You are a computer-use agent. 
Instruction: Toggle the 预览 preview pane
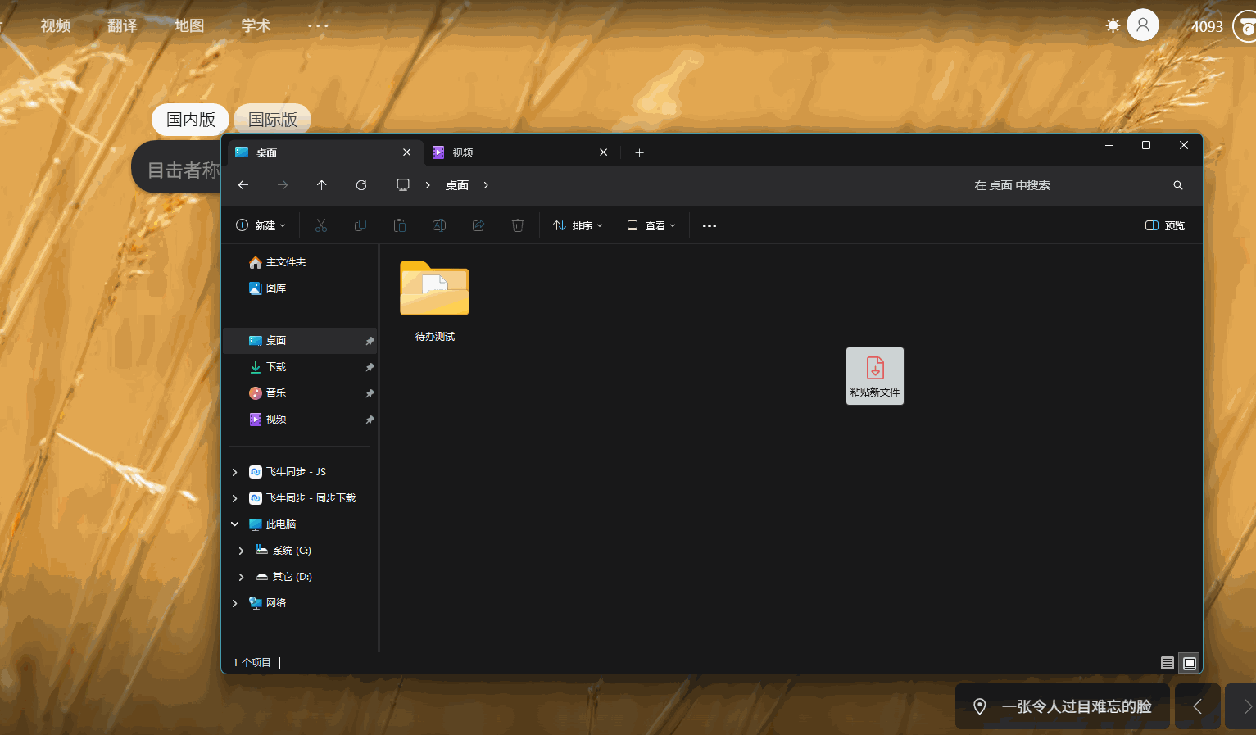[1165, 225]
